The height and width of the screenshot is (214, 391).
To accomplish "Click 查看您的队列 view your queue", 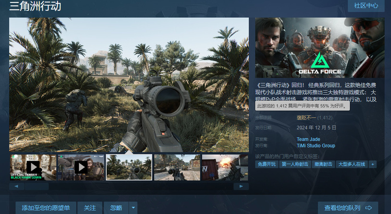I will tap(348, 208).
